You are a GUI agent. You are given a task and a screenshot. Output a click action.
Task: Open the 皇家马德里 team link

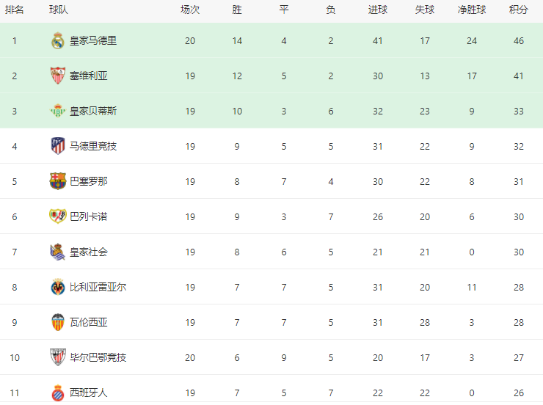pyautogui.click(x=93, y=41)
